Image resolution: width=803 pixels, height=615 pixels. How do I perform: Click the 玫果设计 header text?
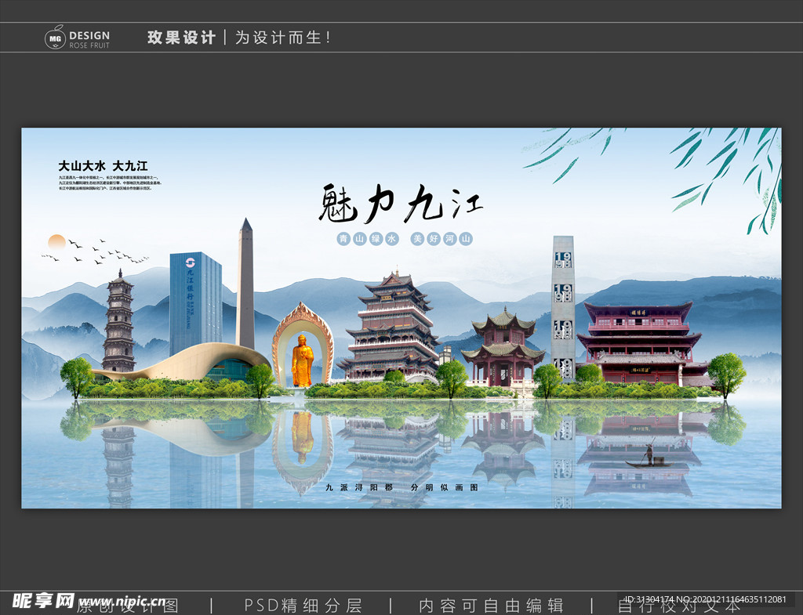(x=180, y=34)
